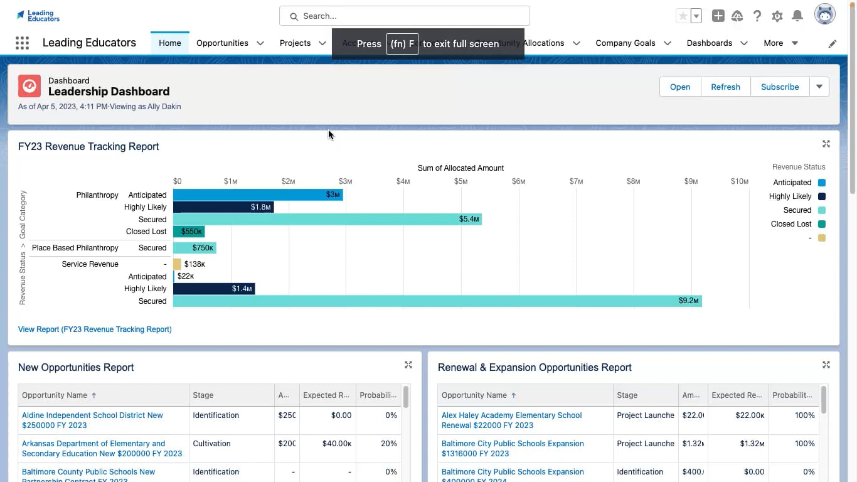The height and width of the screenshot is (482, 857).
Task: Expand the New Opportunities Report widget
Action: (x=408, y=365)
